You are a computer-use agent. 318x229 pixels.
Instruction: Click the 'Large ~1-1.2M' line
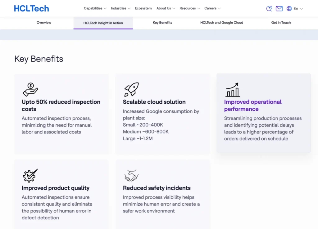point(138,138)
